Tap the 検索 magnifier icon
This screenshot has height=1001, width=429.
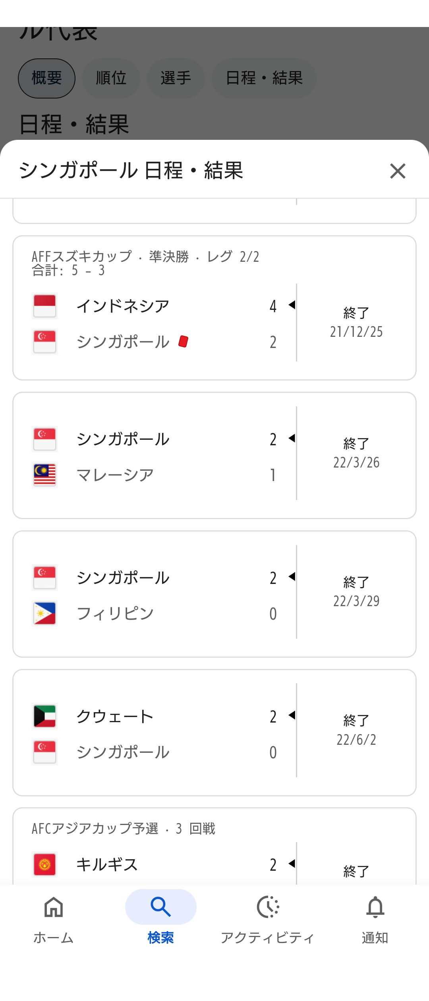(x=160, y=906)
